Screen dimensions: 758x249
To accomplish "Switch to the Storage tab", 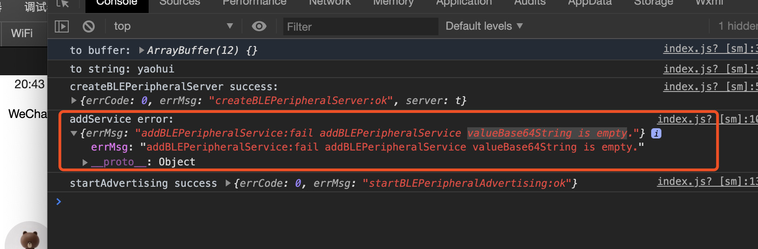I will (x=653, y=2).
